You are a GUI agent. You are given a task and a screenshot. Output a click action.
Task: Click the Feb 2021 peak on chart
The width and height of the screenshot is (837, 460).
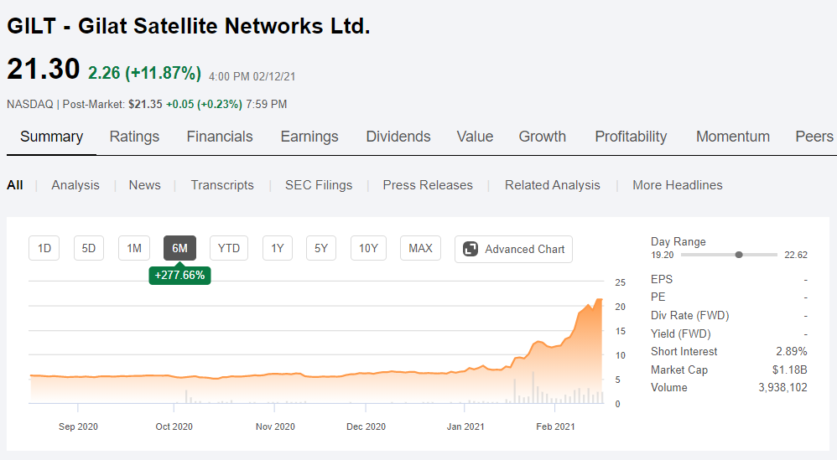tap(600, 300)
